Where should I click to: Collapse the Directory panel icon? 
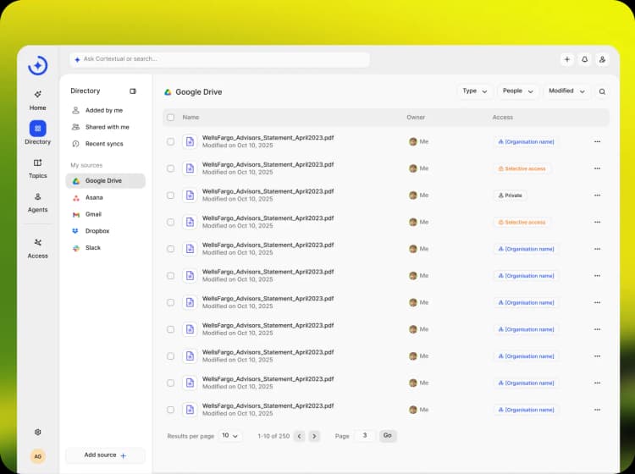click(x=133, y=91)
